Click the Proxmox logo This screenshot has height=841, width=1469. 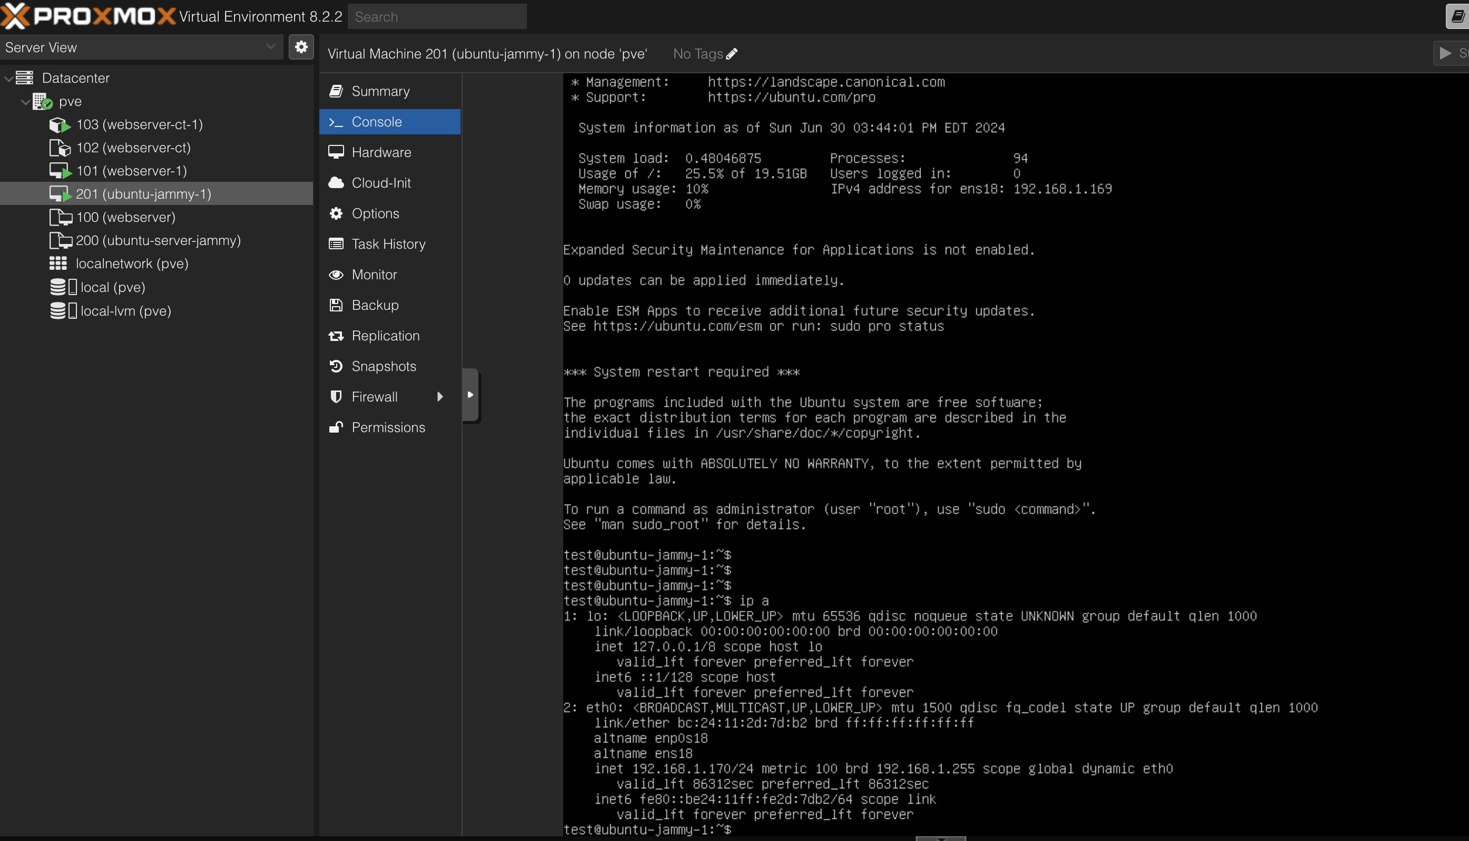pyautogui.click(x=88, y=16)
